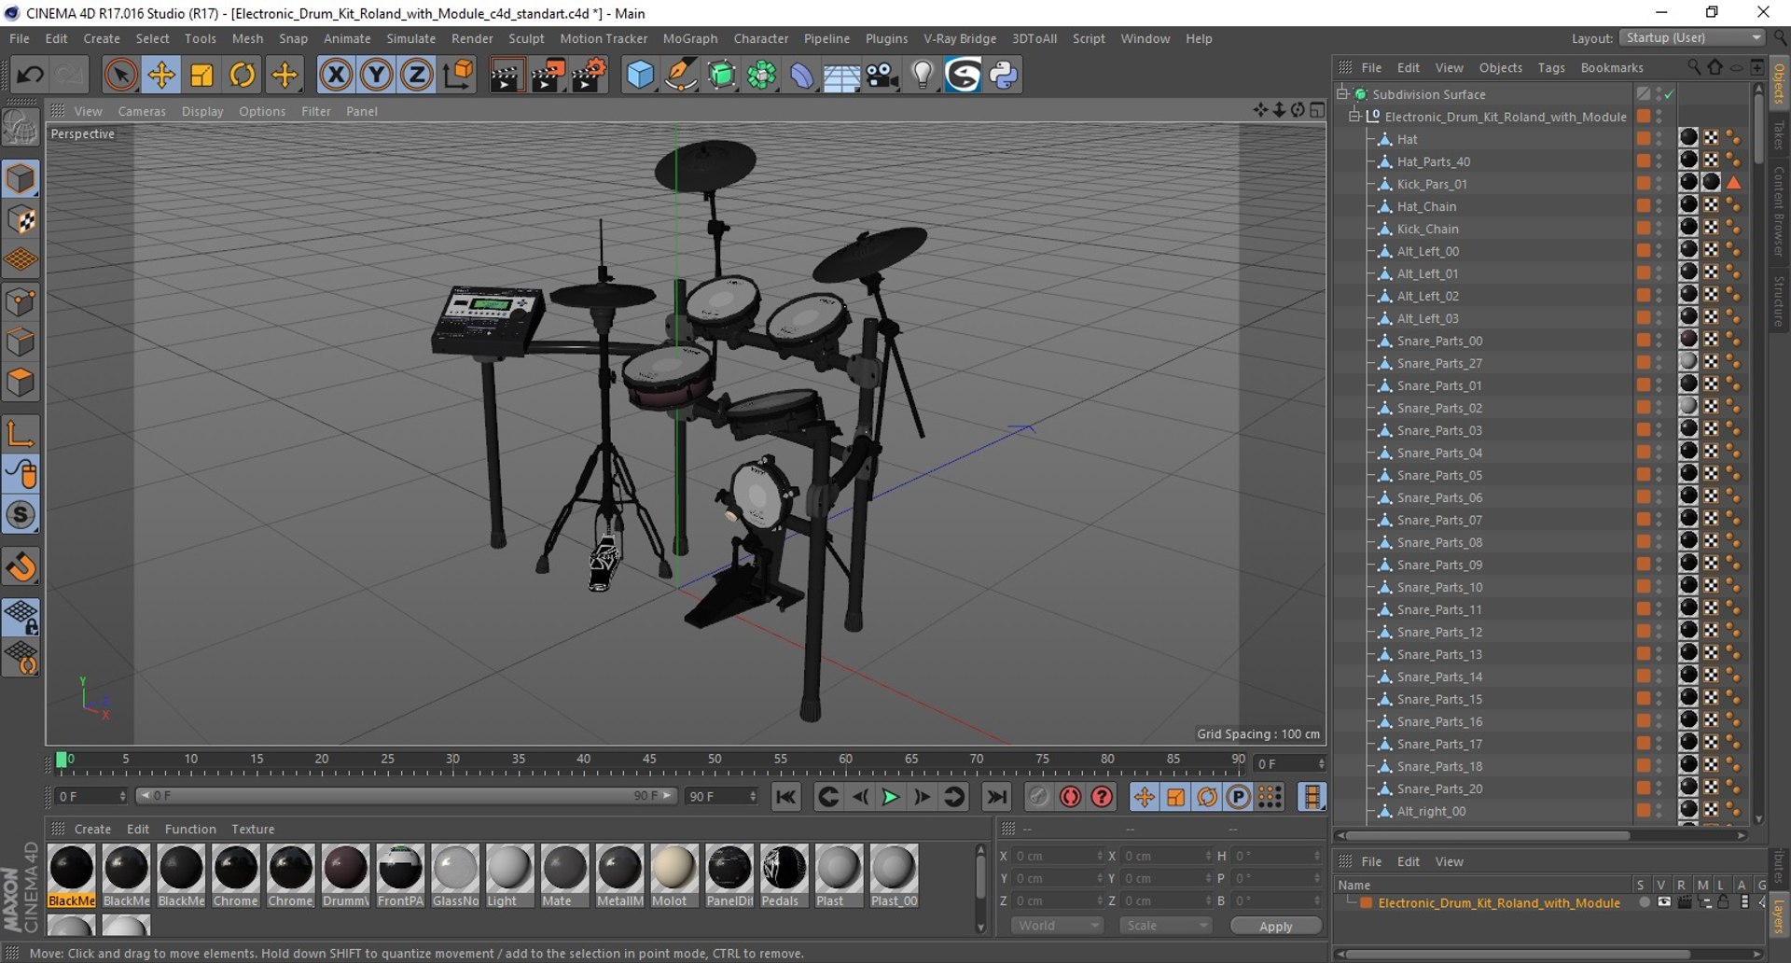1791x963 pixels.
Task: Activate the Rotate tool
Action: (x=243, y=75)
